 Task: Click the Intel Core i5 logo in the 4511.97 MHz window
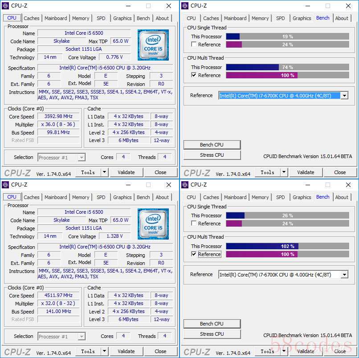[x=153, y=224]
